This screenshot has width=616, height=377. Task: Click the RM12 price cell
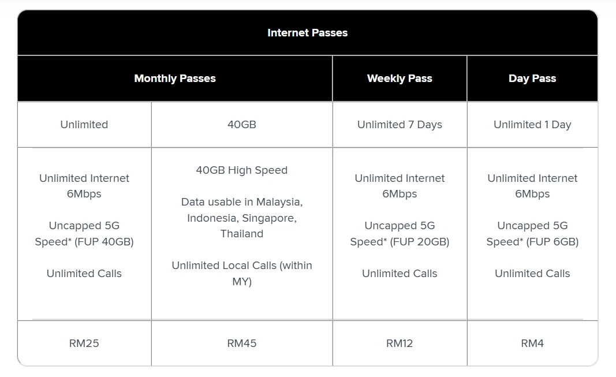tap(400, 344)
